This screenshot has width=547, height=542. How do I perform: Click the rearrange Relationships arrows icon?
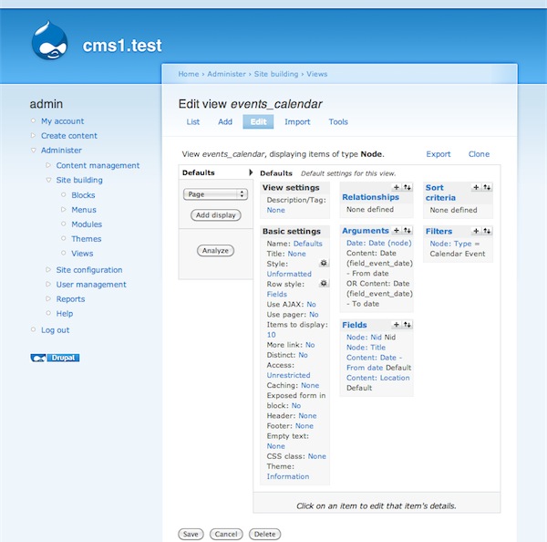(407, 187)
